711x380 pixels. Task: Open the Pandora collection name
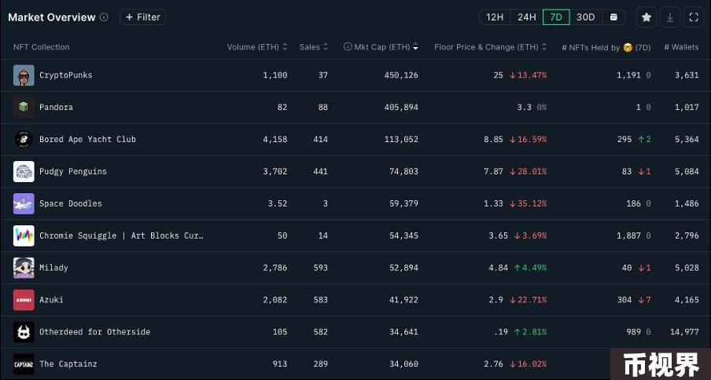pos(56,108)
